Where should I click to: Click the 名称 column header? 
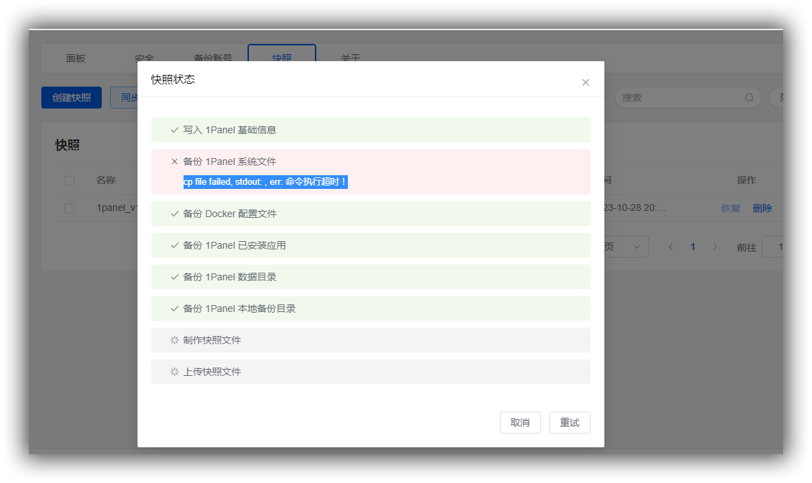pos(106,180)
